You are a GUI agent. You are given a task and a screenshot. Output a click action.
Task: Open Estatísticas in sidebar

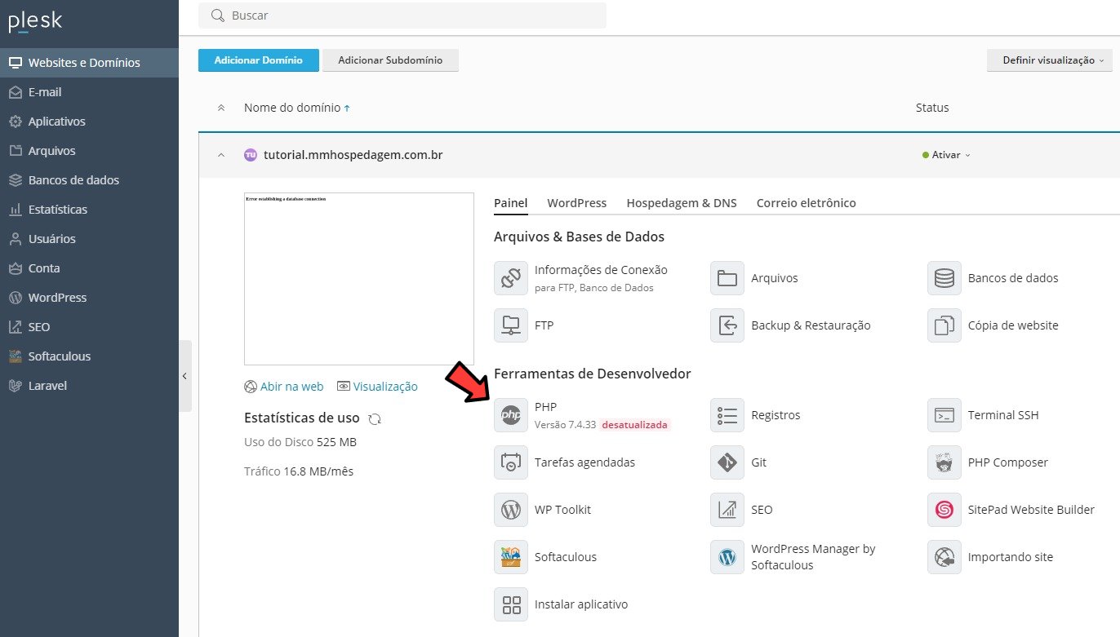coord(89,210)
